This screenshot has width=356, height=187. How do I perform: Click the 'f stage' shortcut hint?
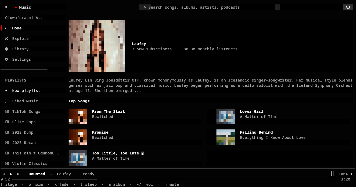pos(9,184)
